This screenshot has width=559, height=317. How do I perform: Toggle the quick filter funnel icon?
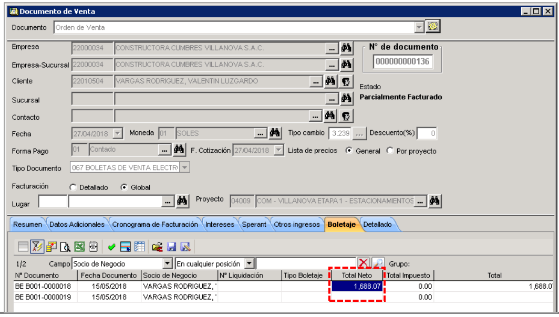pyautogui.click(x=37, y=247)
